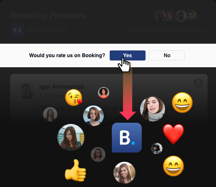Click the first reviewer avatar in header

coord(160,16)
